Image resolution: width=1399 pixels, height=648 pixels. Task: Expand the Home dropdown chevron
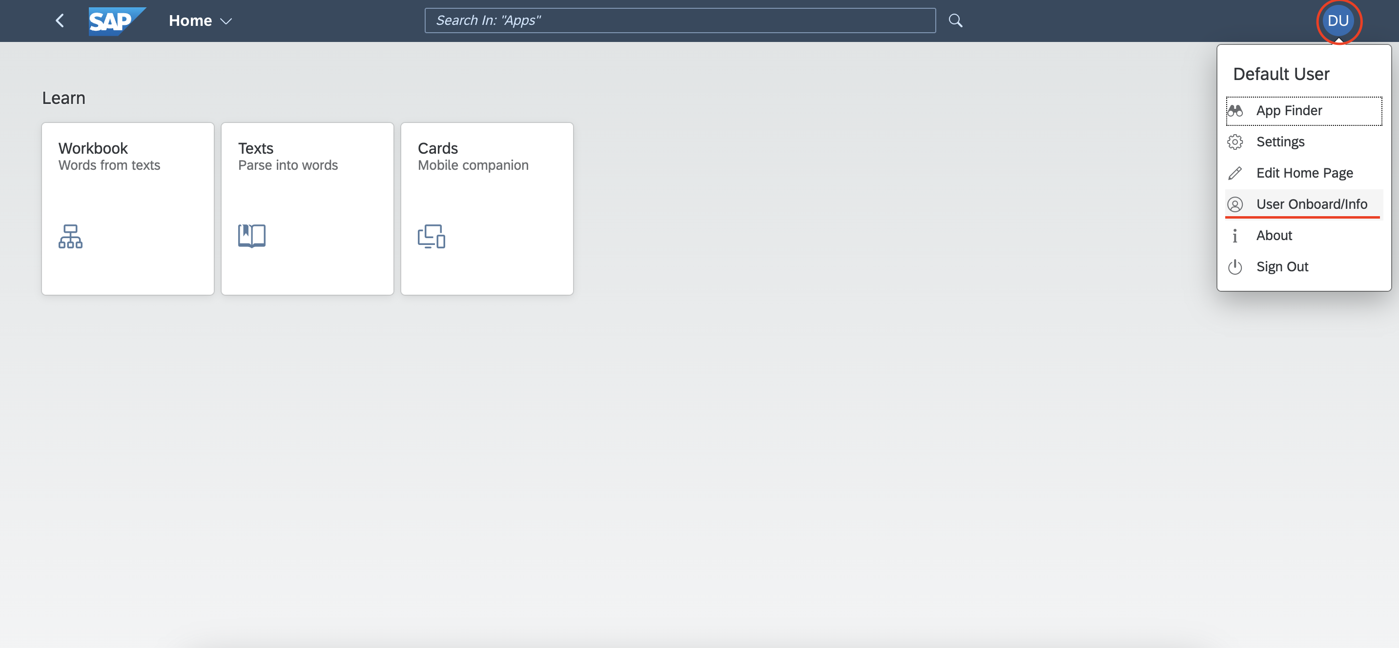point(226,21)
